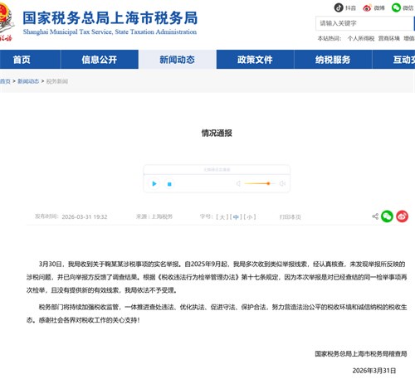415x379 pixels.
Task: Go to the 首页 navigation tab
Action: [30, 60]
